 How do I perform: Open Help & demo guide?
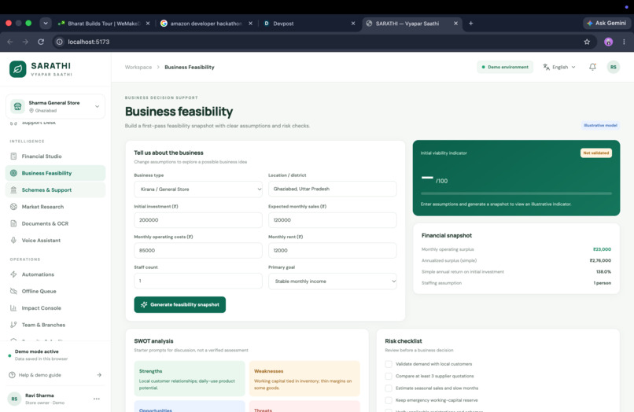tap(55, 375)
